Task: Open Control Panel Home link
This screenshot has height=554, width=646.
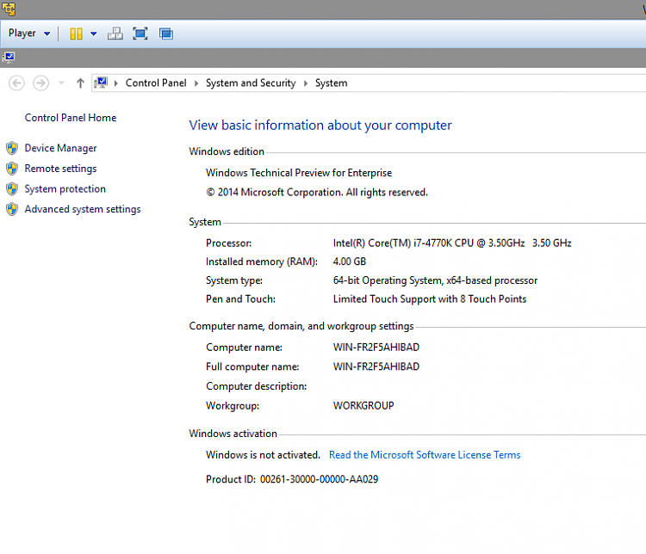Action: (71, 118)
